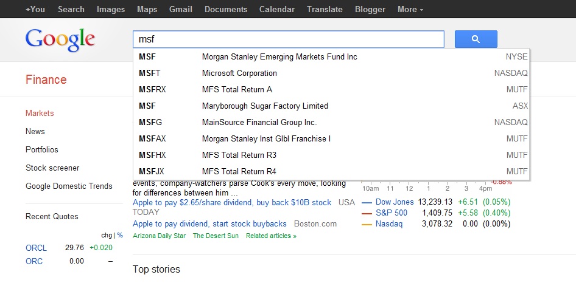Choose MainSource Financial Group Inc. suggestion

click(x=259, y=123)
